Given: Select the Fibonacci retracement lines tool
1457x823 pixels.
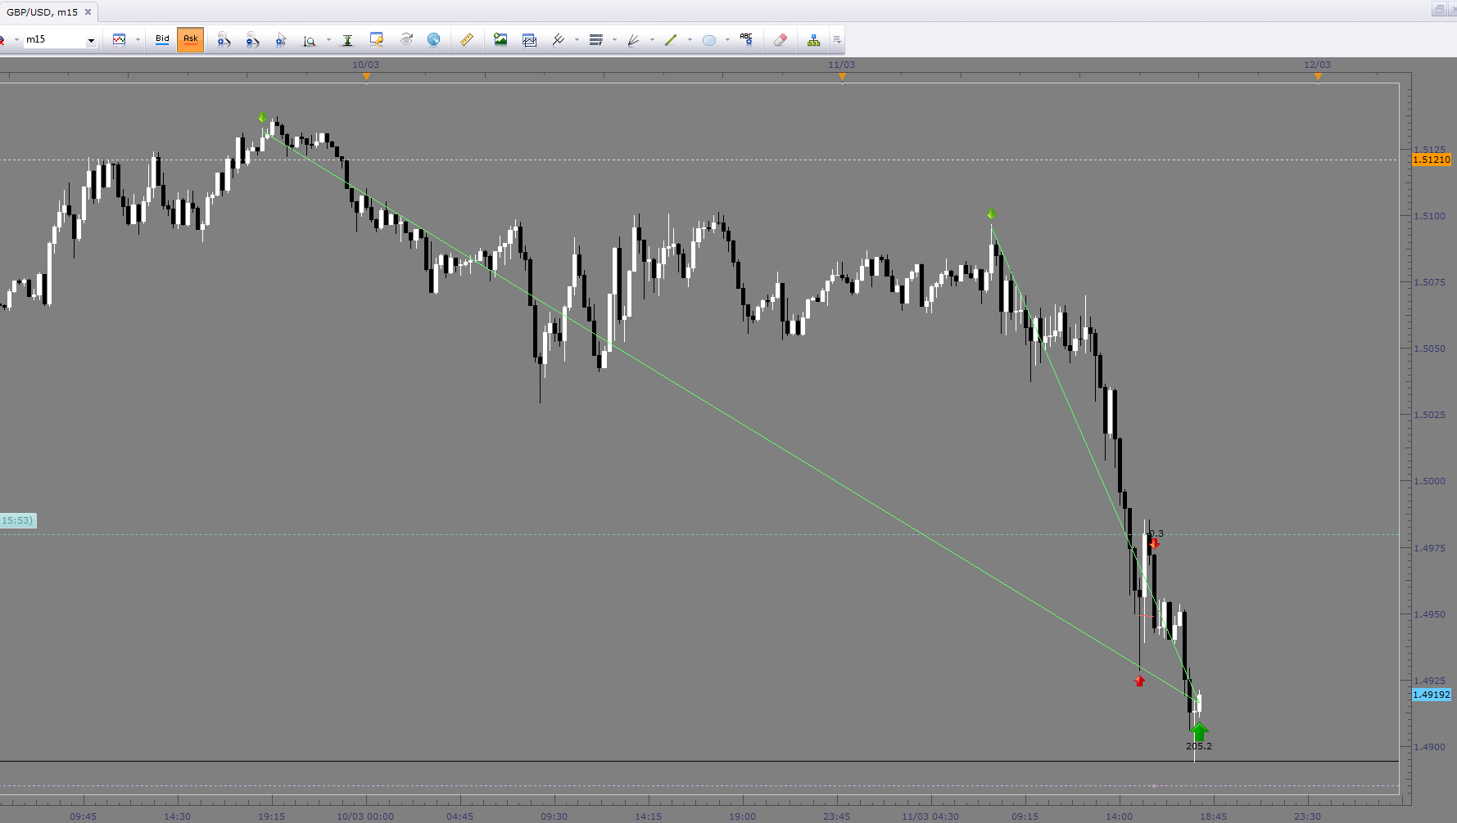Looking at the screenshot, I should pyautogui.click(x=596, y=39).
